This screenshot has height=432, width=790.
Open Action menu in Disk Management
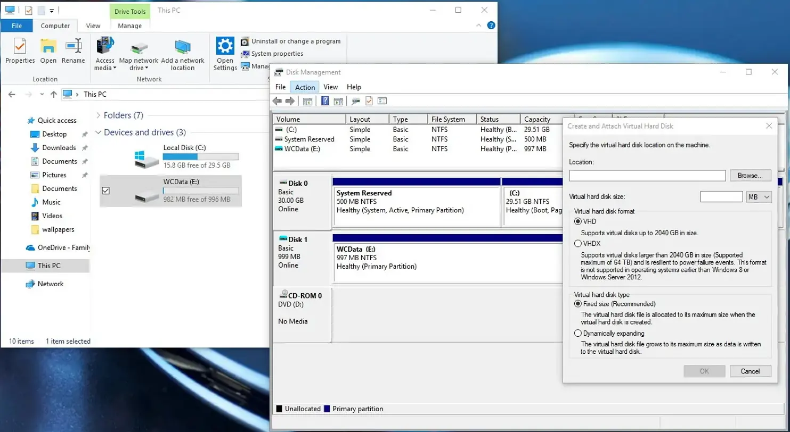pyautogui.click(x=305, y=87)
